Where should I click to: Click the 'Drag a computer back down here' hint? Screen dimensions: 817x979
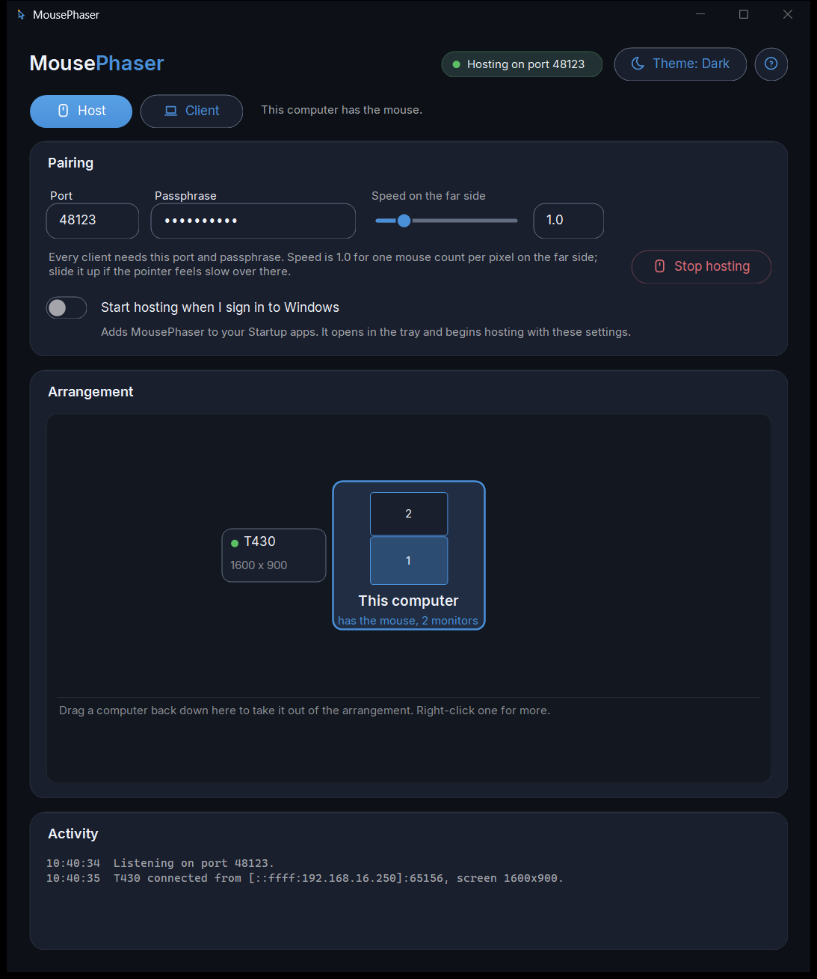pyautogui.click(x=304, y=711)
